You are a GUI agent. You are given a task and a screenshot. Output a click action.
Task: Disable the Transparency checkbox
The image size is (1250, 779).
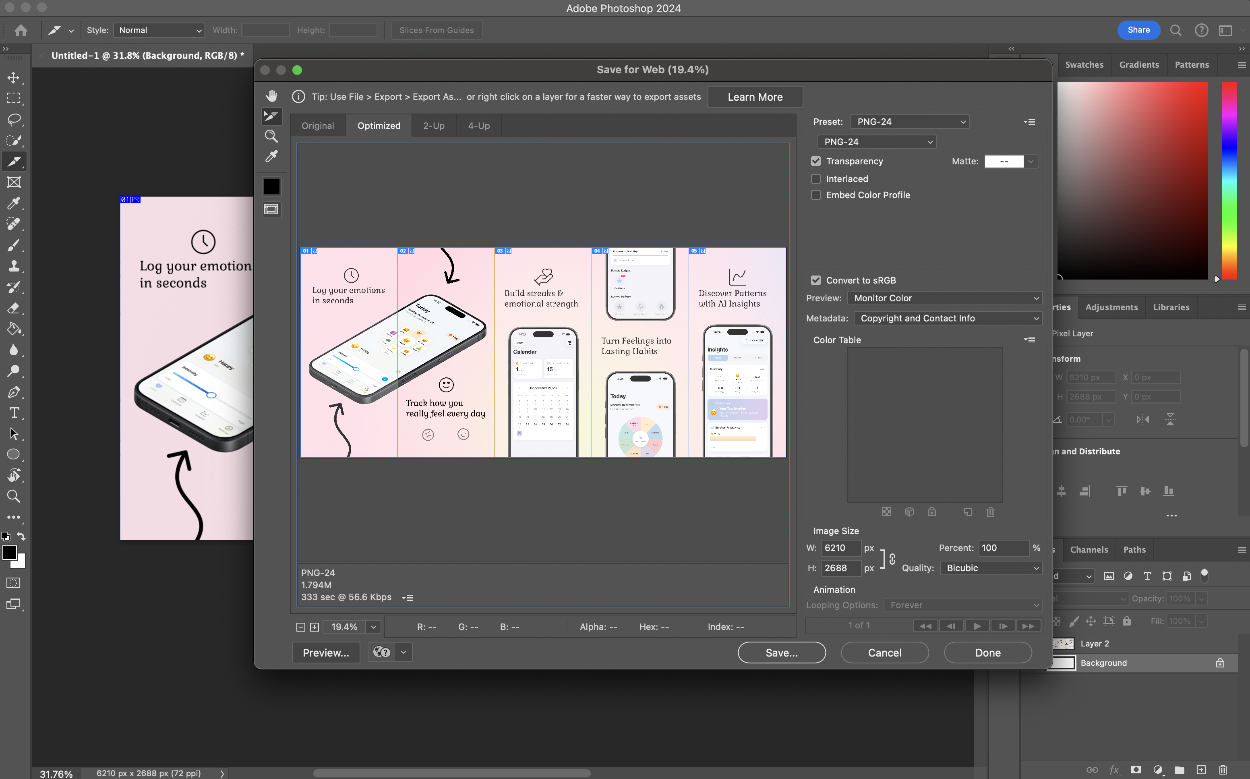[x=816, y=161]
